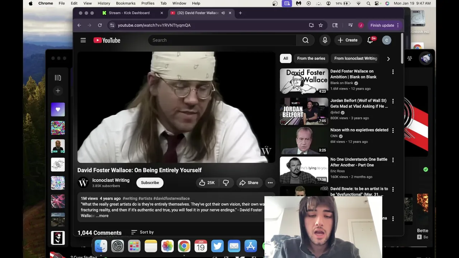Image resolution: width=459 pixels, height=258 pixels.
Task: Open Spotlight search in menu bar
Action: (x=368, y=3)
